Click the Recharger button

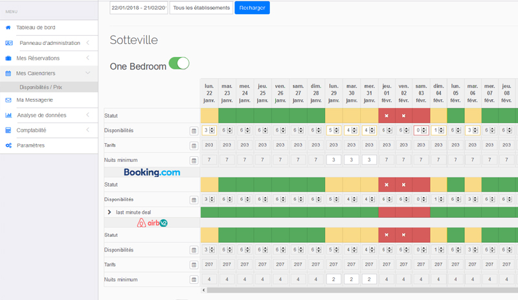tap(252, 8)
